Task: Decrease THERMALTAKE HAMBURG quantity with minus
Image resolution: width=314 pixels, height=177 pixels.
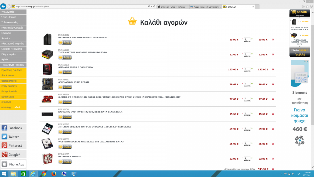Action: click(243, 54)
